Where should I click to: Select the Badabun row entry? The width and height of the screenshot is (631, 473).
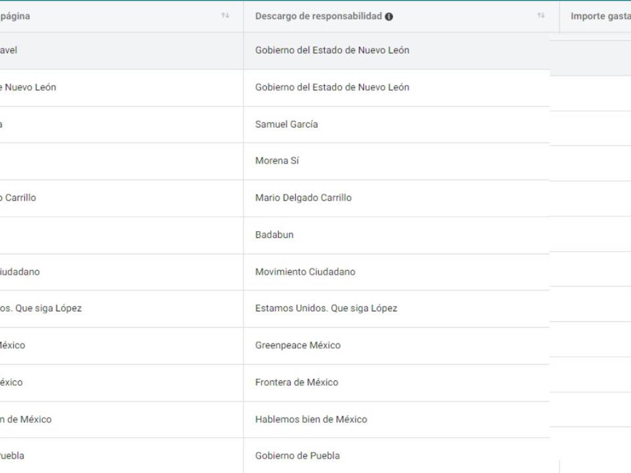274,235
